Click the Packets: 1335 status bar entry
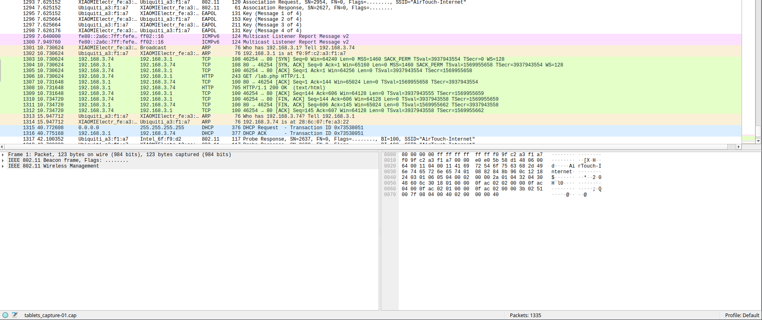Image resolution: width=762 pixels, height=320 pixels. tap(525, 315)
